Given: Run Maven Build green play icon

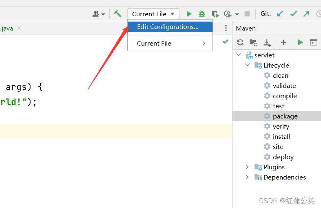Looking at the screenshot, I should (x=300, y=42).
